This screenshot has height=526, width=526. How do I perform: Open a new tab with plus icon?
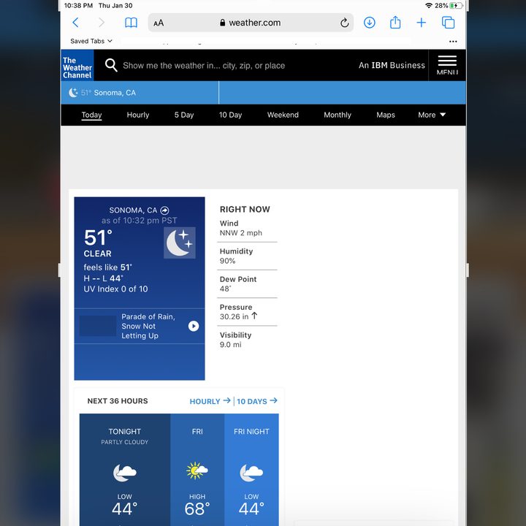pyautogui.click(x=421, y=23)
